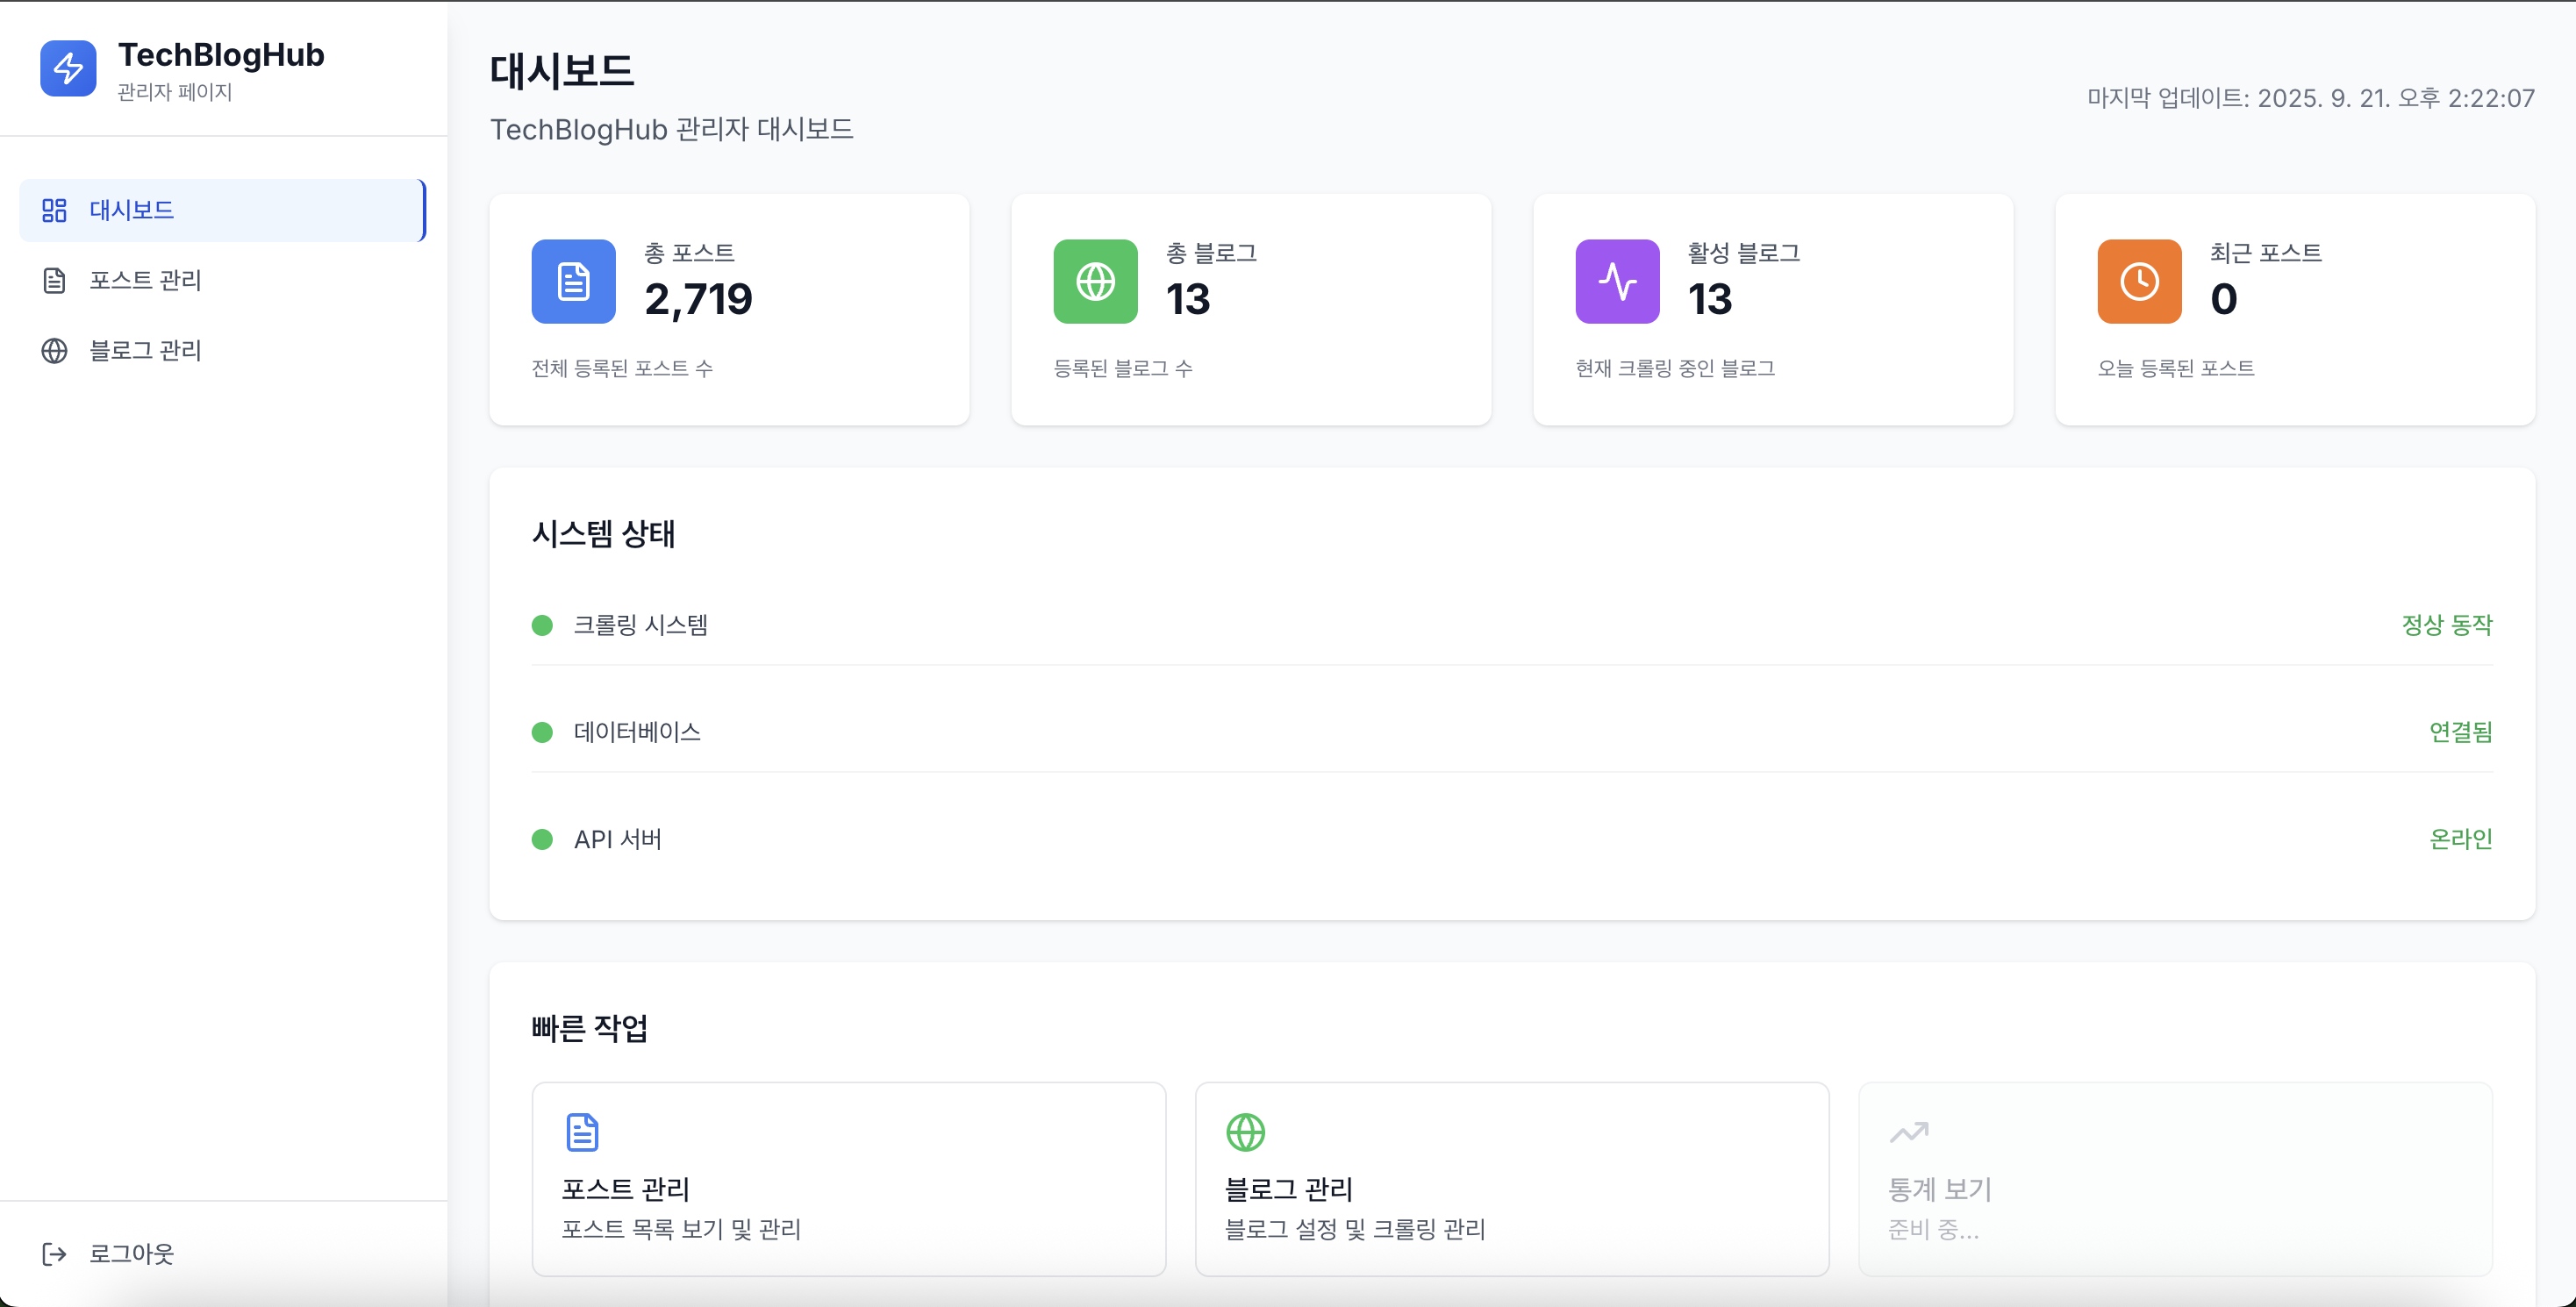Image resolution: width=2576 pixels, height=1307 pixels.
Task: Open the 대시보드 menu item
Action: pyautogui.click(x=222, y=210)
